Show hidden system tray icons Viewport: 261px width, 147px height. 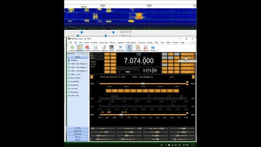(166, 145)
